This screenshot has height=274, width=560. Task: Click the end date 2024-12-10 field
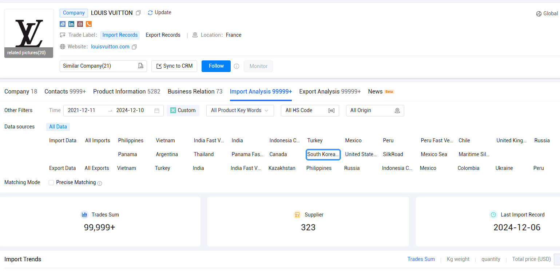click(130, 111)
